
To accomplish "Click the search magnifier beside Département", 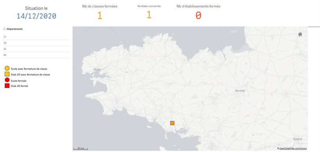I will click(4, 29).
